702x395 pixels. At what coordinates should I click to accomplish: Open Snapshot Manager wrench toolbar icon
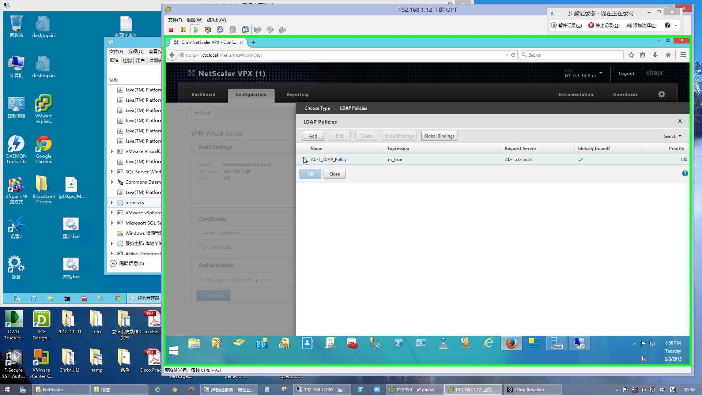[245, 30]
